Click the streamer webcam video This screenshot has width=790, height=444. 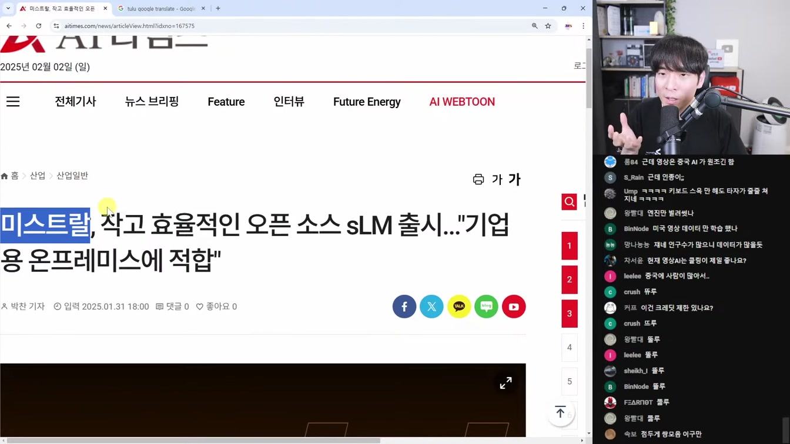691,78
